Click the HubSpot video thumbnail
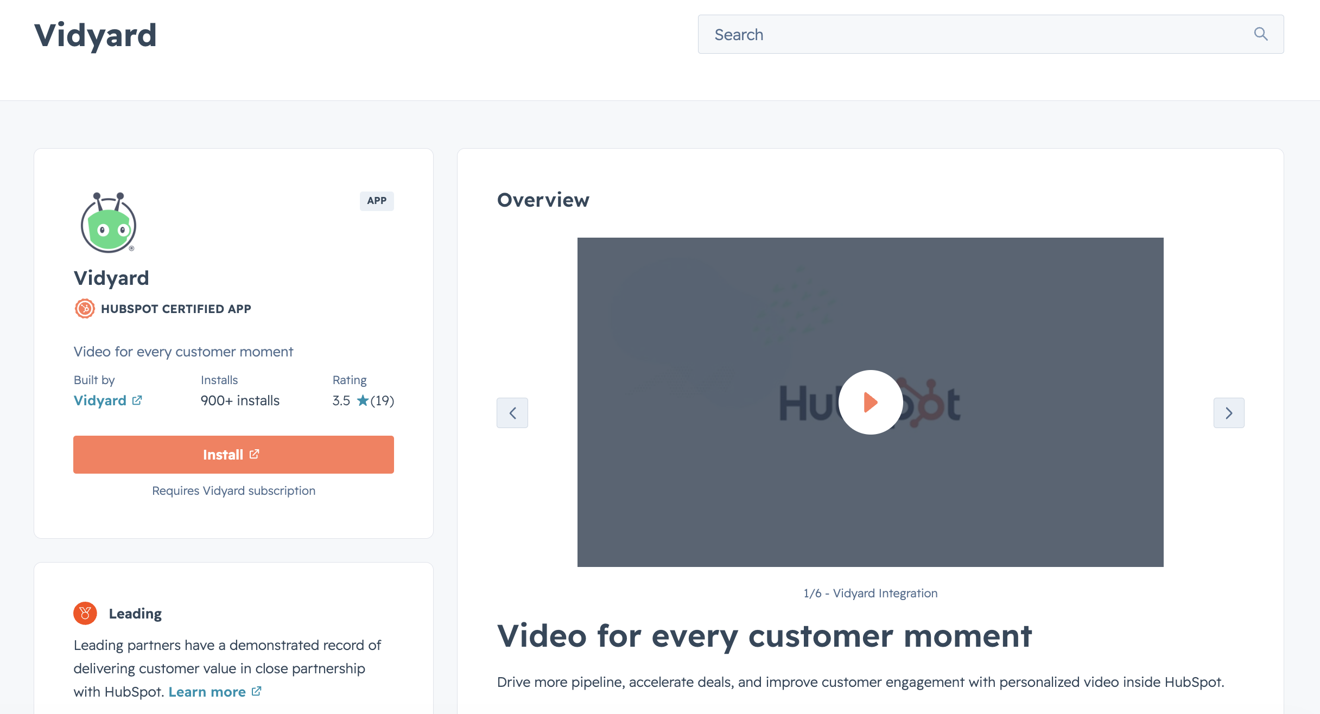1320x714 pixels. point(871,402)
